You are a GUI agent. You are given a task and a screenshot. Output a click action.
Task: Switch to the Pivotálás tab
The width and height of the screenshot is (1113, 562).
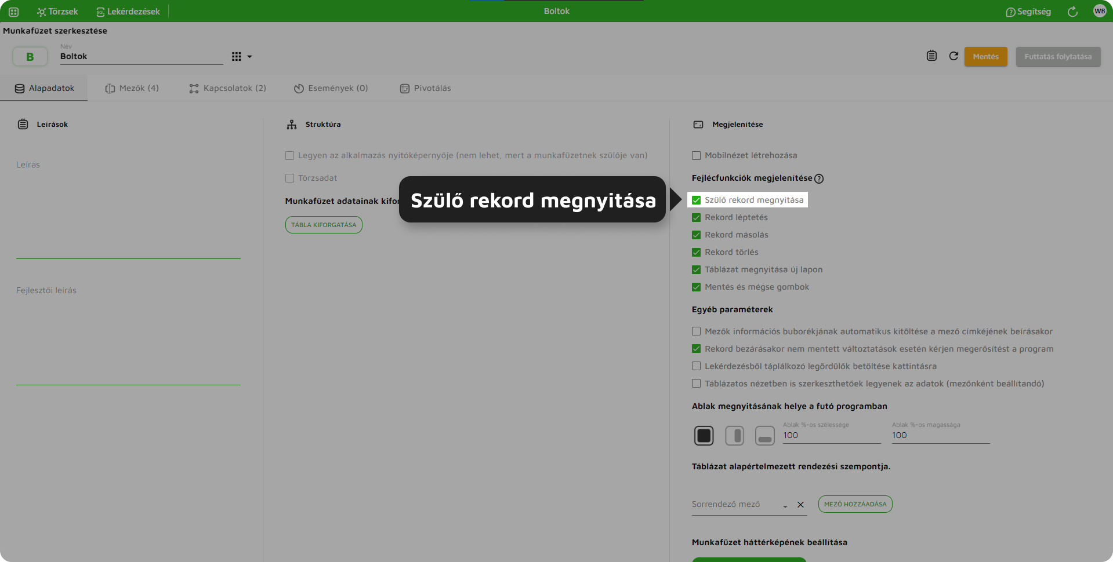coord(425,88)
